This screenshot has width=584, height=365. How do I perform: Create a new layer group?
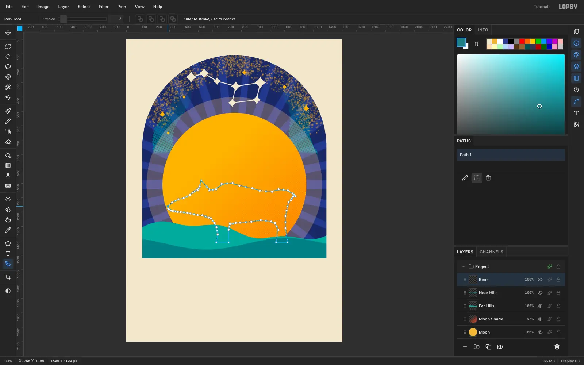(477, 347)
